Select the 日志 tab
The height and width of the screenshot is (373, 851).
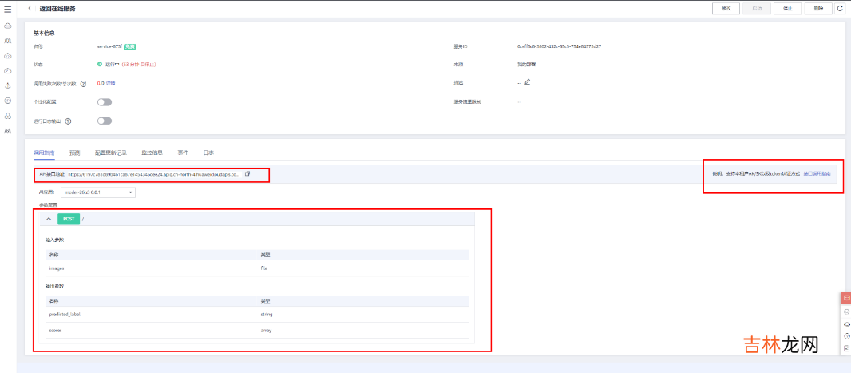pos(208,152)
